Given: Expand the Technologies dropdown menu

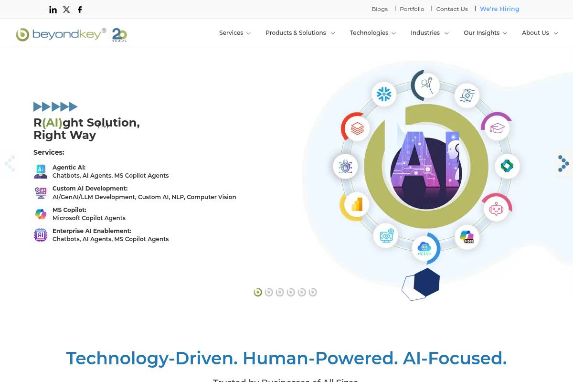Looking at the screenshot, I should click(x=372, y=33).
